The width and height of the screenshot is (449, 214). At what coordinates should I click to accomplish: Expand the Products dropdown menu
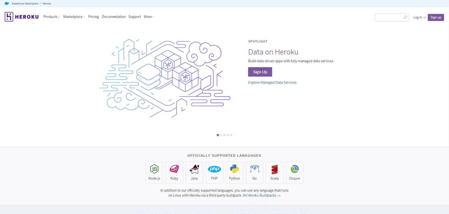pyautogui.click(x=52, y=17)
